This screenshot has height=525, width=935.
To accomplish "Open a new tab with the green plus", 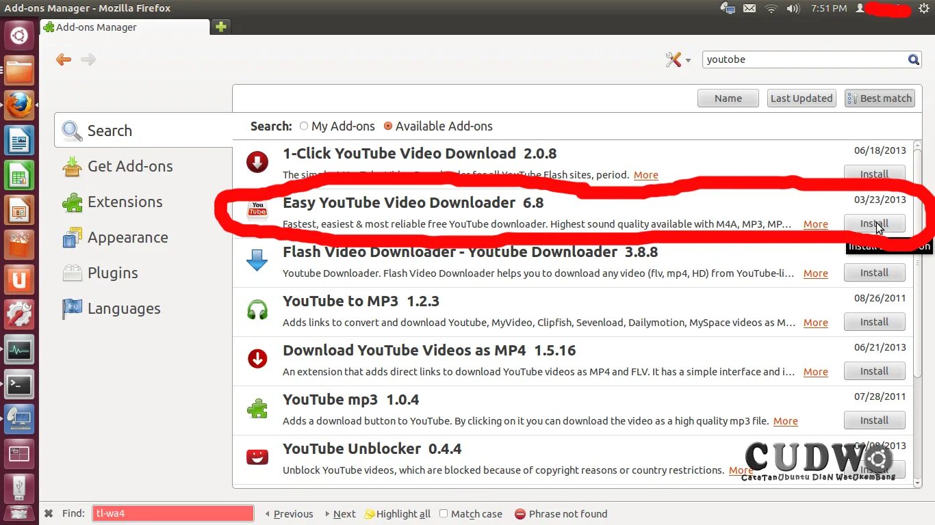I will coord(220,27).
